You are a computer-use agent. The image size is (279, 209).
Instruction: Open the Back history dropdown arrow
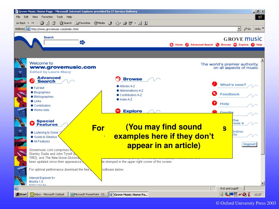(x=28, y=23)
